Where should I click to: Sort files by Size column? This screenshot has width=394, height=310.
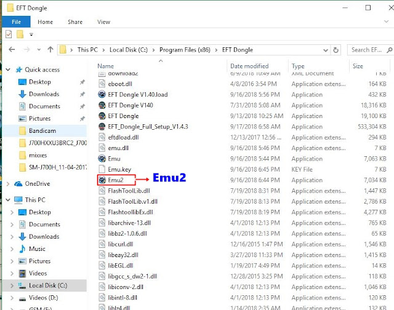click(358, 66)
